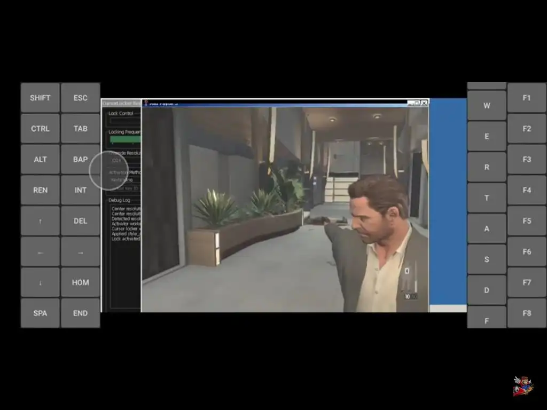Minimize the Max Payne 3 window
This screenshot has width=547, height=410.
[x=411, y=103]
